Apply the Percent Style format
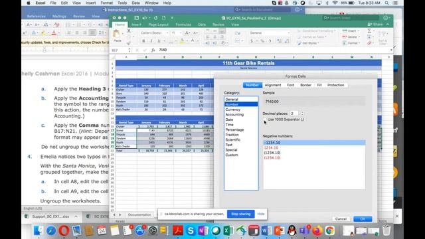This screenshot has height=239, width=425. coord(262,41)
